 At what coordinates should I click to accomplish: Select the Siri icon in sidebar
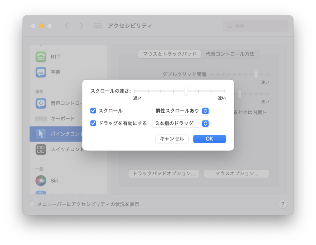click(x=41, y=181)
